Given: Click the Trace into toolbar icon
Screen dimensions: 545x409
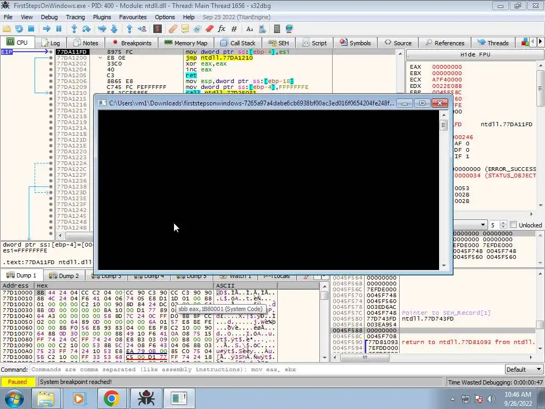Looking at the screenshot, I should point(102,29).
